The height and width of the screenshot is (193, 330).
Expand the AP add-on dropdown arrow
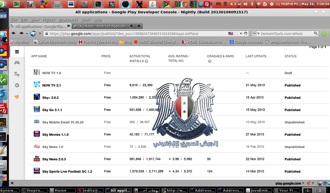tap(40, 33)
